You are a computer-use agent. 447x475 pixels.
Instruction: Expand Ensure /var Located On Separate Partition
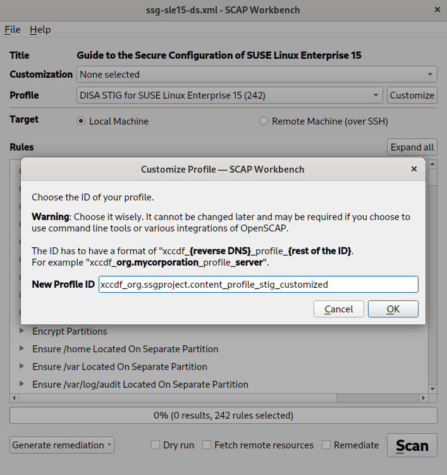[x=23, y=366]
